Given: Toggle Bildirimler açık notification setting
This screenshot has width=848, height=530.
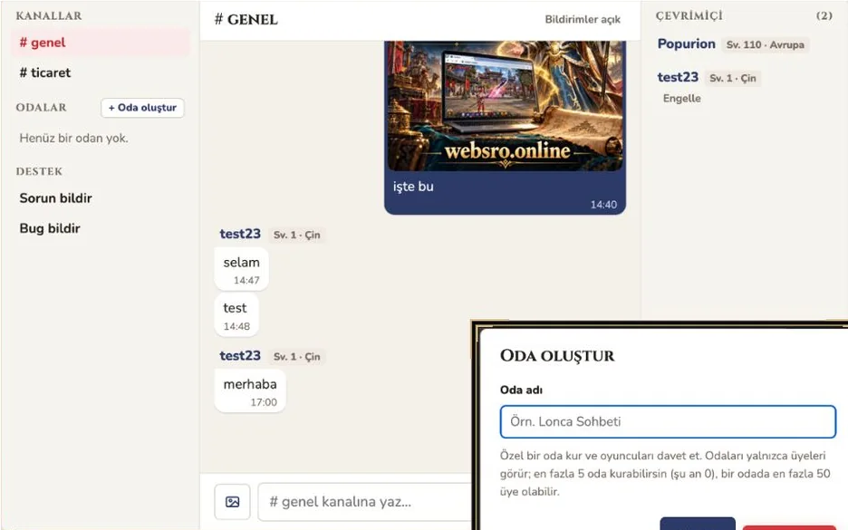Looking at the screenshot, I should [x=583, y=19].
